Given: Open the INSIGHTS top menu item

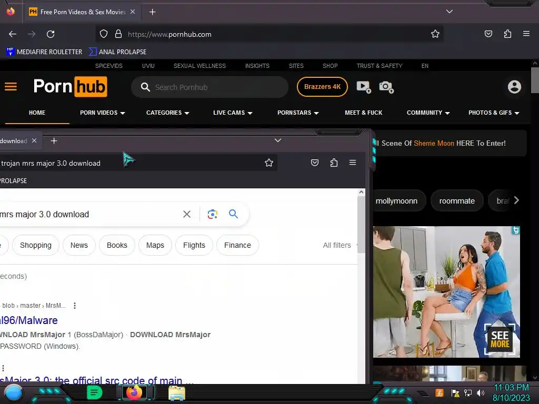Looking at the screenshot, I should click(x=257, y=66).
